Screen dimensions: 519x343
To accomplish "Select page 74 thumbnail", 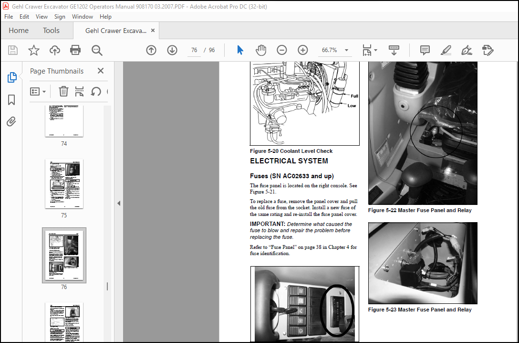I will (x=64, y=121).
